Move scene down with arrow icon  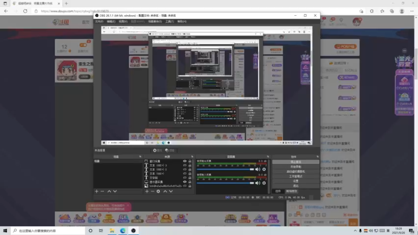(115, 191)
